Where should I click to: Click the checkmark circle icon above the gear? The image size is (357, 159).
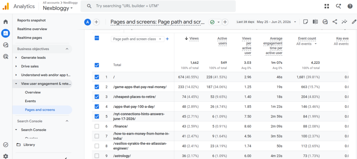tap(6, 144)
